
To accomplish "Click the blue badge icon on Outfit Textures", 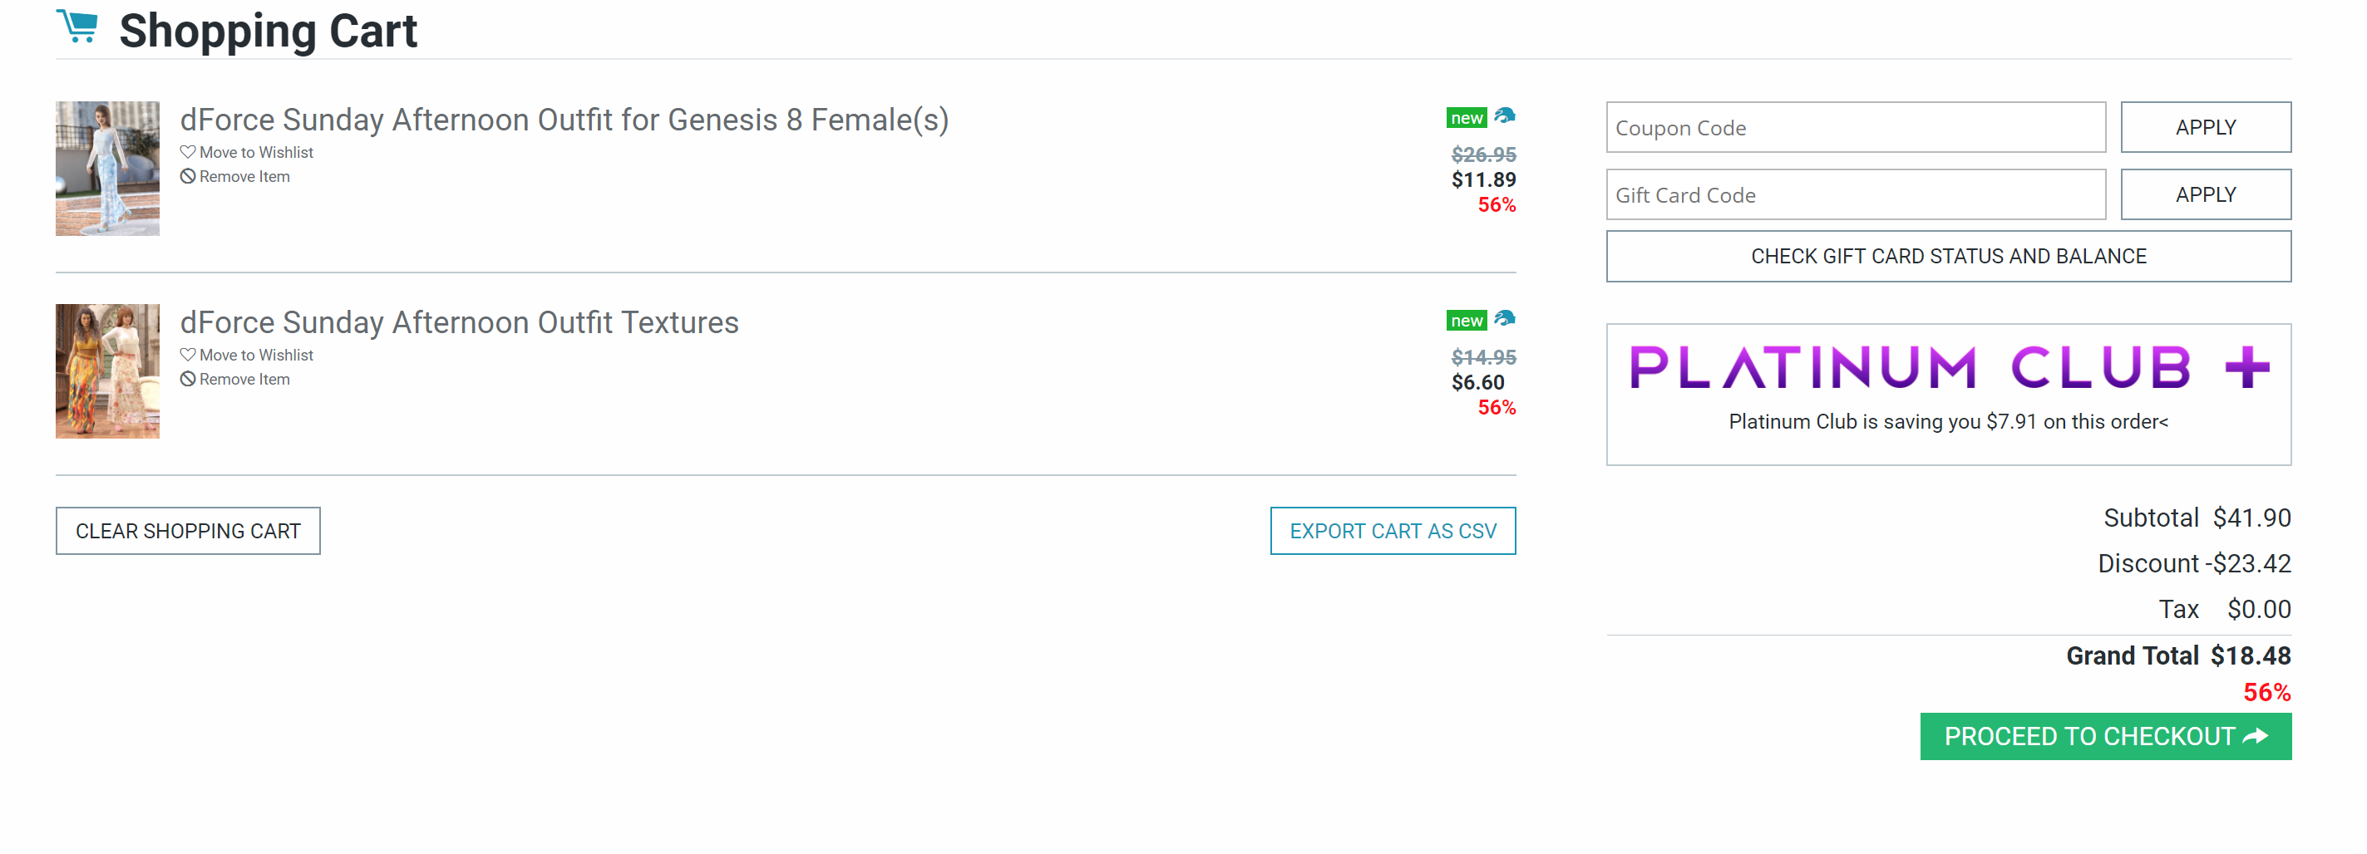I will pyautogui.click(x=1504, y=319).
